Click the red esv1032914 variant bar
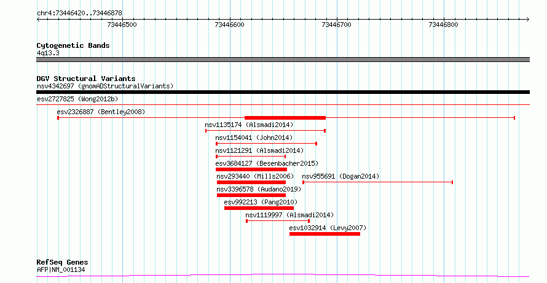The height and width of the screenshot is (283, 547). (325, 234)
